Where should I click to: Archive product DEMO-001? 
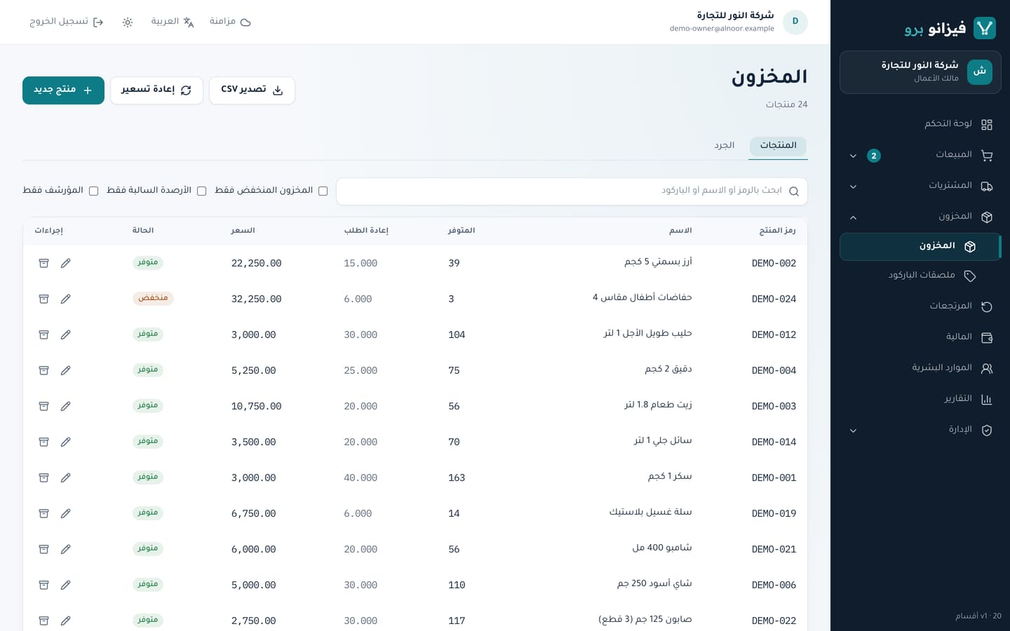(43, 477)
